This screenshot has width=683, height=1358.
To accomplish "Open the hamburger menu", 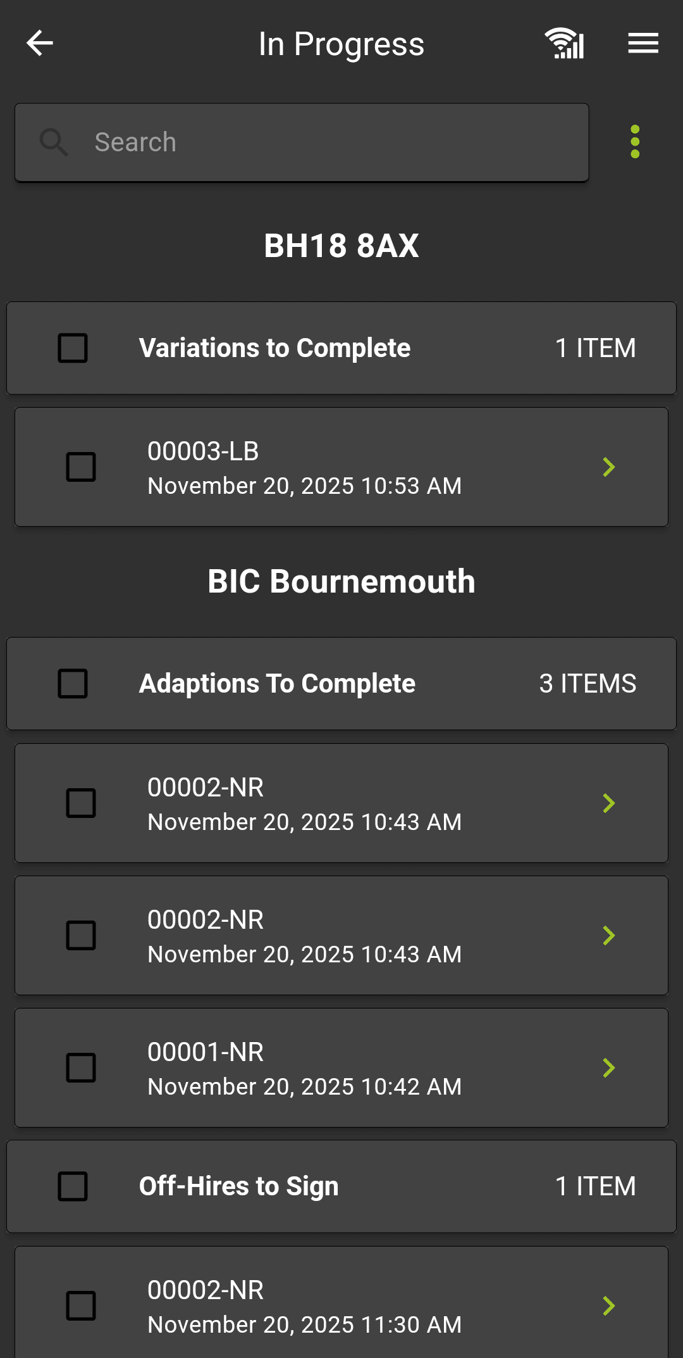I will 643,44.
